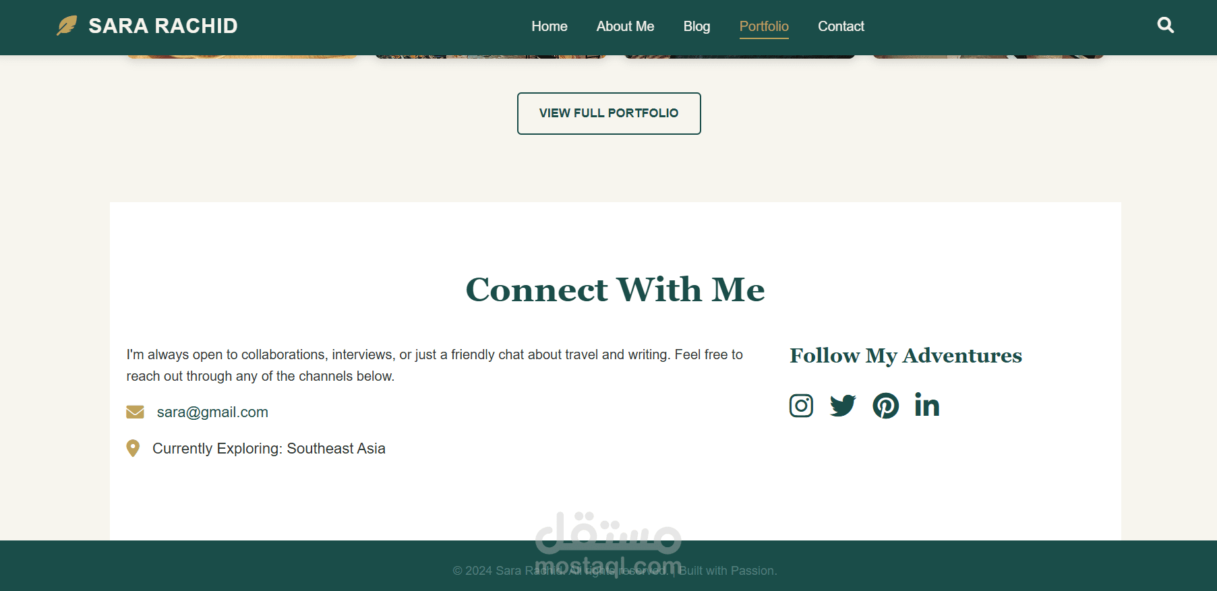Open the Blog menu item
The image size is (1217, 591).
click(696, 26)
